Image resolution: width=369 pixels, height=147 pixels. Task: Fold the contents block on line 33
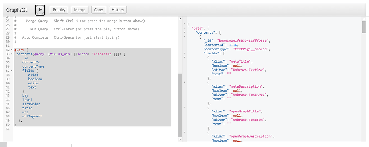coord(12,54)
